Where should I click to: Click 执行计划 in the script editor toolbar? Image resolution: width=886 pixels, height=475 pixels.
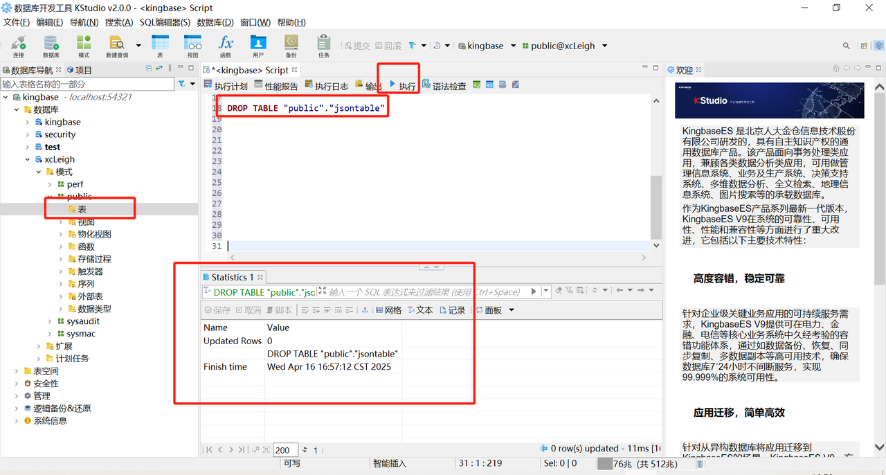click(x=226, y=85)
